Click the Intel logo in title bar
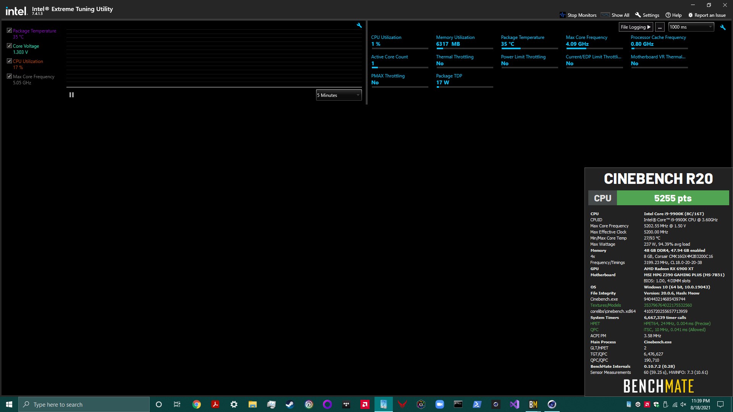 pyautogui.click(x=16, y=11)
